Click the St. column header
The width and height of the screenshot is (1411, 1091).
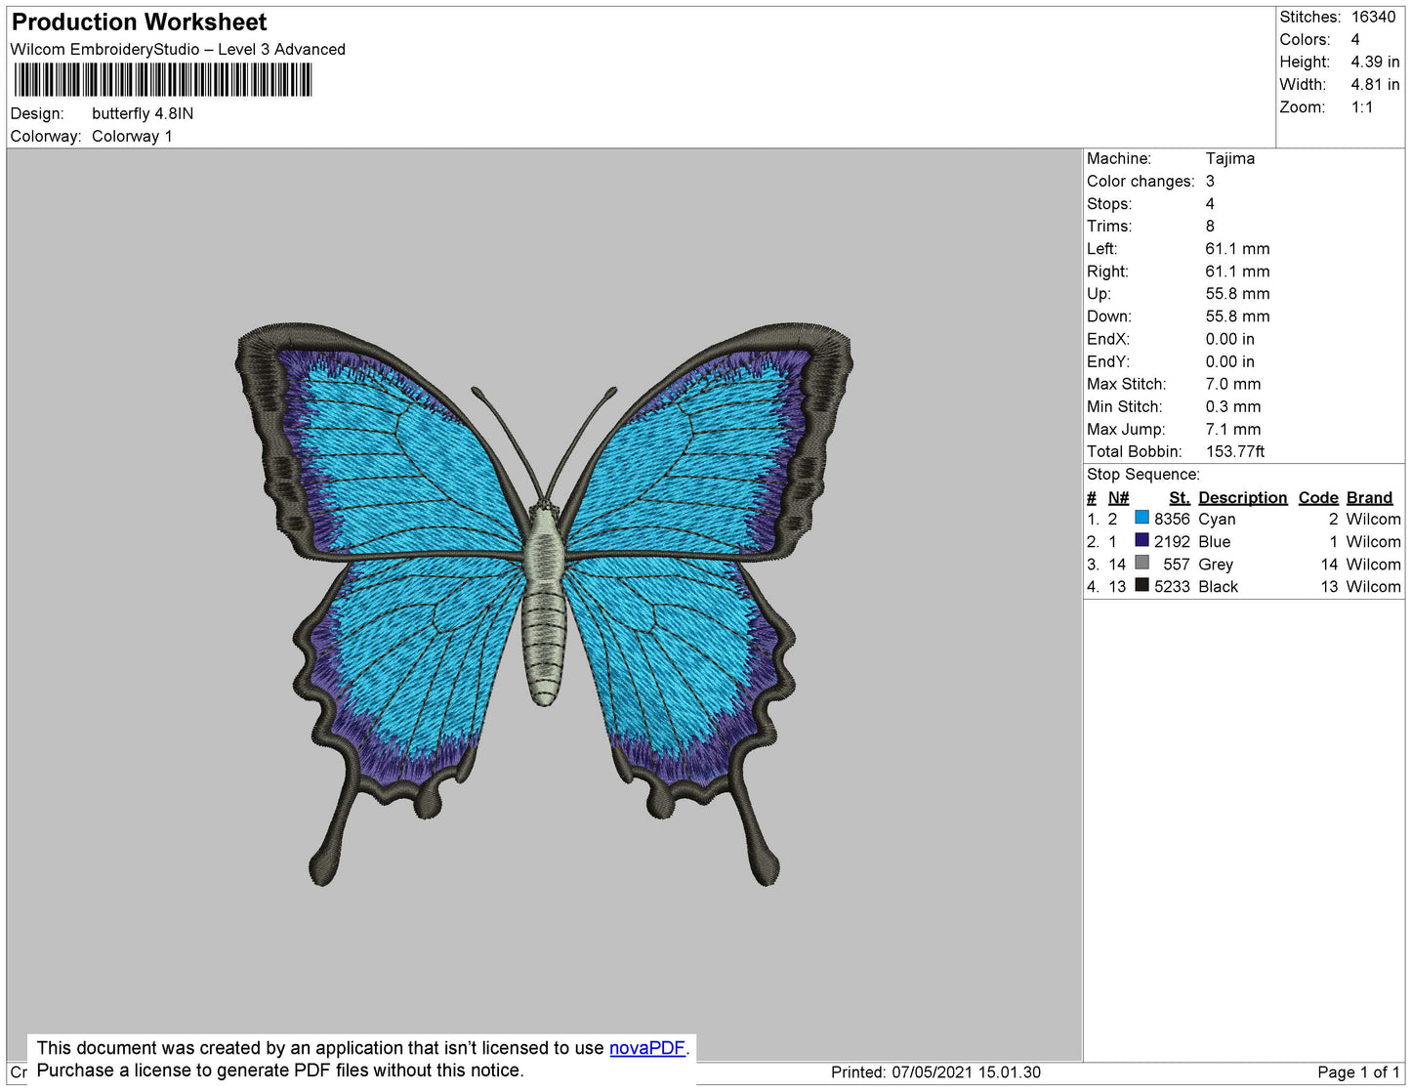tap(1179, 497)
